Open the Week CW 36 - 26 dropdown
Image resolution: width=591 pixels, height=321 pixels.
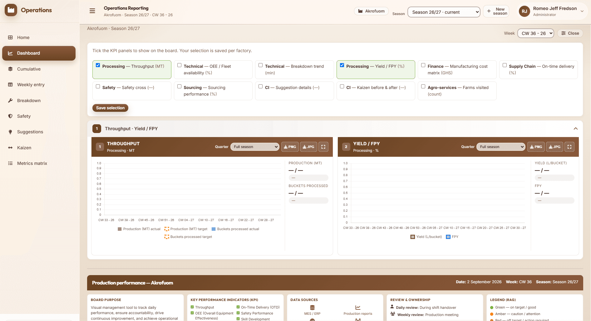pyautogui.click(x=536, y=33)
